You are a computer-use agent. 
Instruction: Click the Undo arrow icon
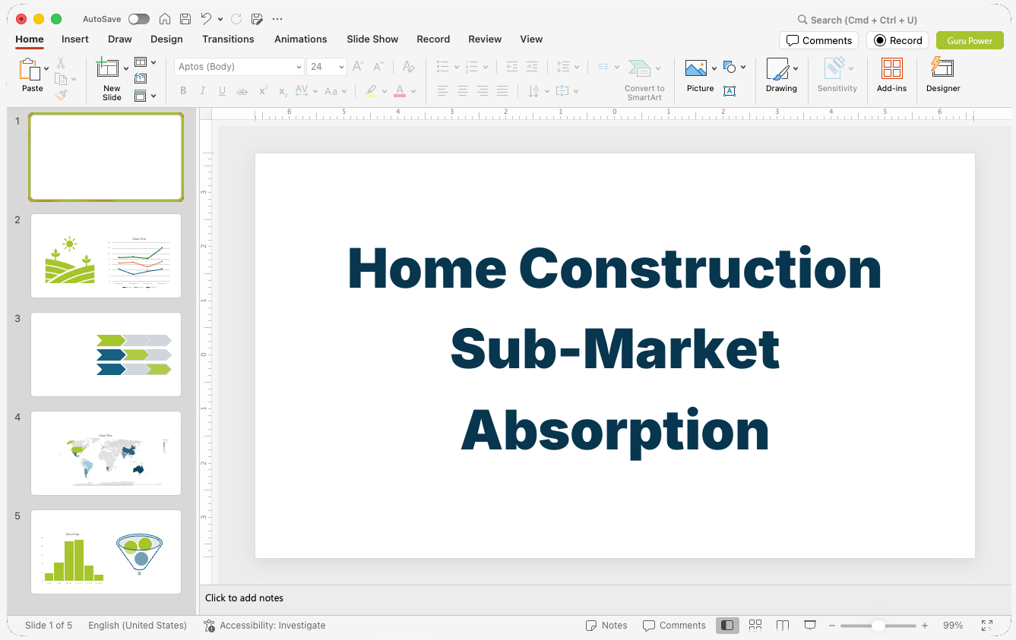206,19
